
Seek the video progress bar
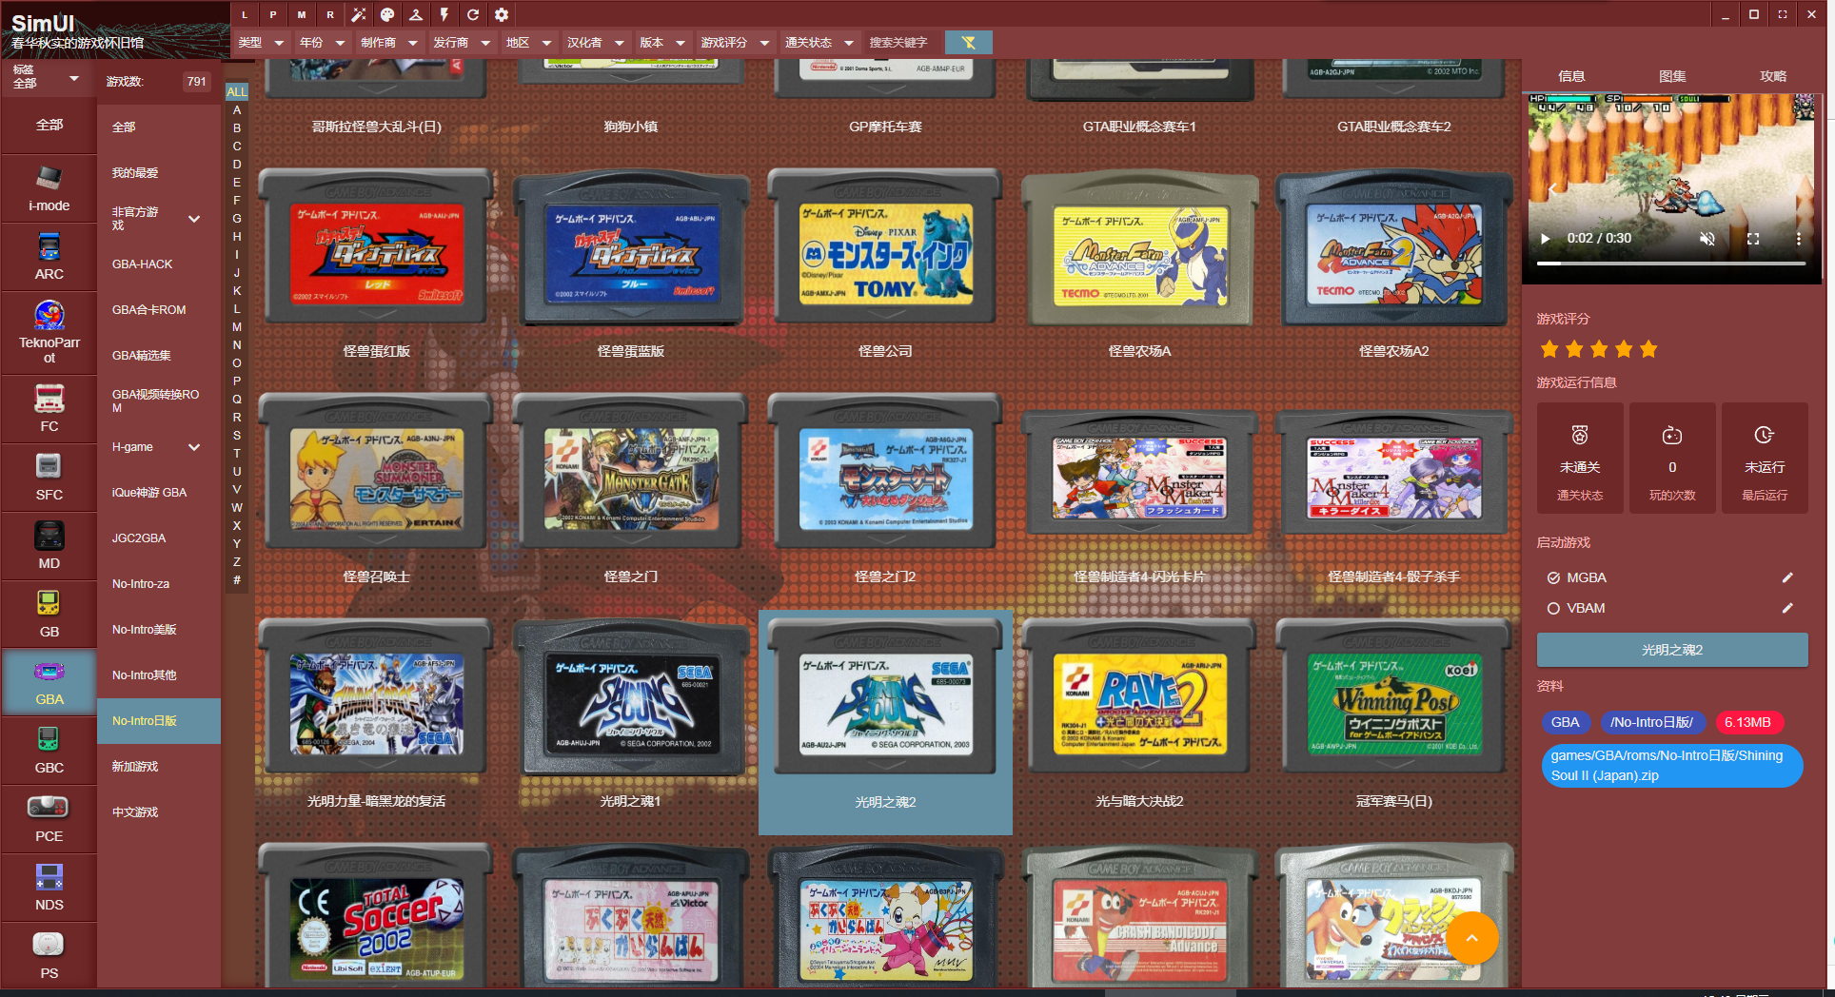1671,264
